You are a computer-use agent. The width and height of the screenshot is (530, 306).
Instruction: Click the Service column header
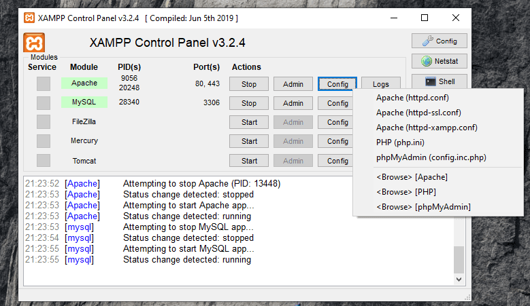(x=42, y=67)
